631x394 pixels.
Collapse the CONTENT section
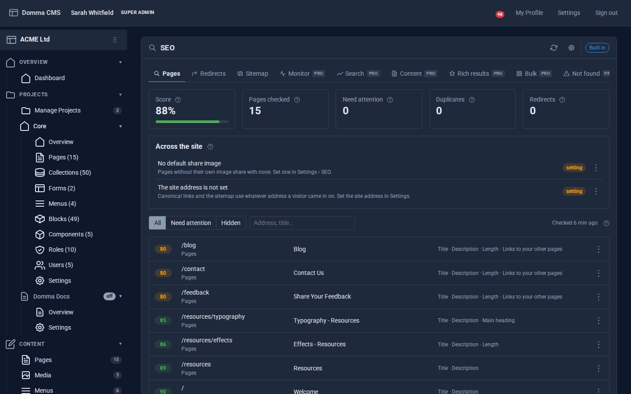121,344
